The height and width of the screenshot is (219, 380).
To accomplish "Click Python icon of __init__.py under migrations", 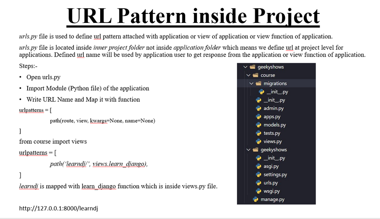I will 262,91.
